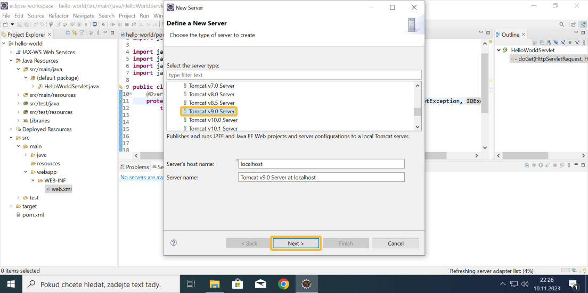Click the Start Server in debug mode icon
The width and height of the screenshot is (588, 293).
[x=534, y=165]
